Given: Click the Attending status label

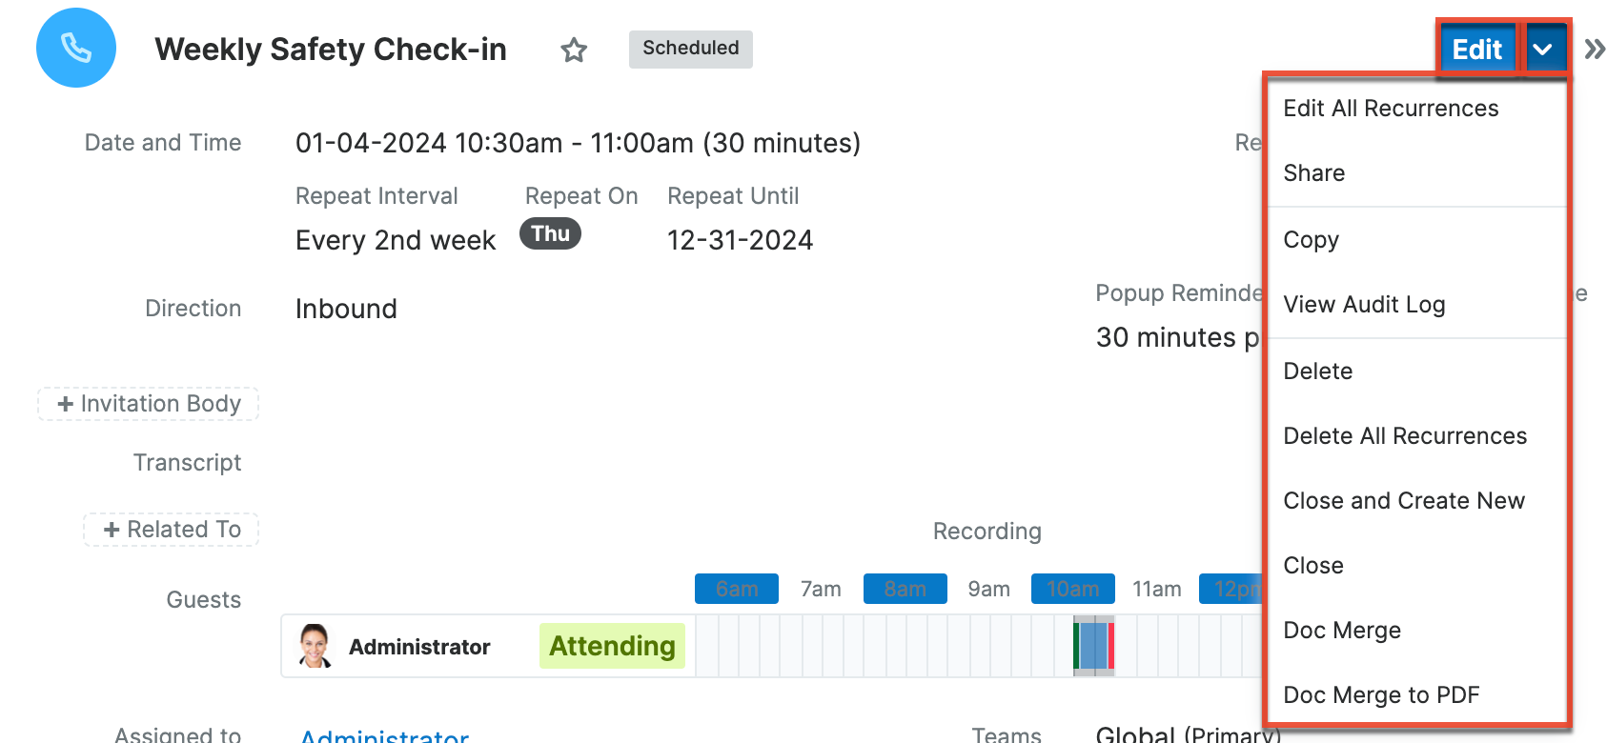Looking at the screenshot, I should tap(612, 646).
